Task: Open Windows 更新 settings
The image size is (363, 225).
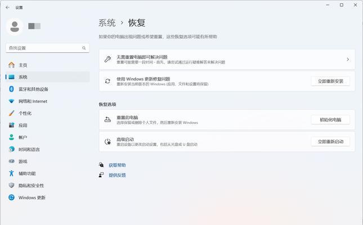Action: (x=47, y=197)
